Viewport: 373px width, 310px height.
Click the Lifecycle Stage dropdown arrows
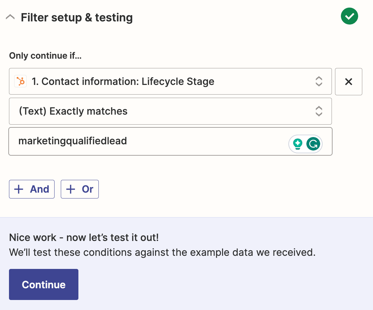pyautogui.click(x=319, y=81)
